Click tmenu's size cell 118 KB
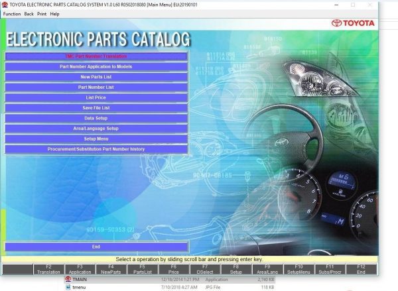Viewport: 398px width, 291px height. click(267, 287)
